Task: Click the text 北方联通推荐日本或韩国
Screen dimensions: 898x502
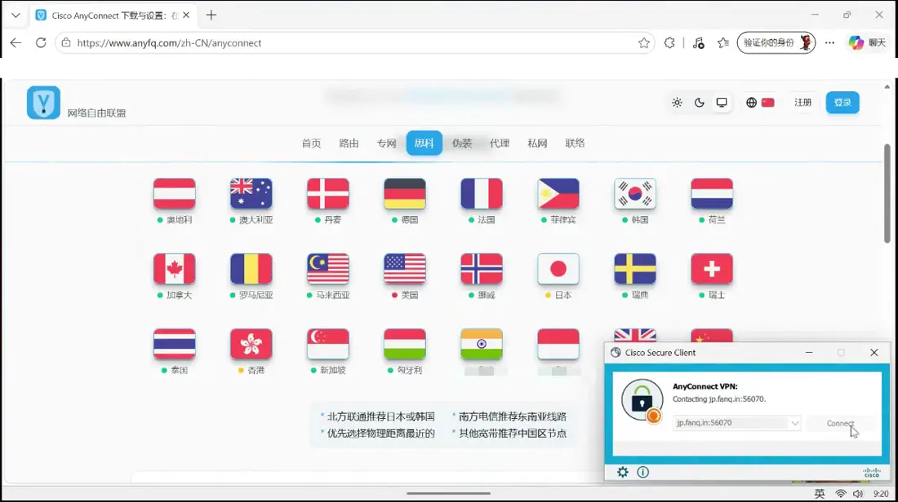Action: coord(381,416)
